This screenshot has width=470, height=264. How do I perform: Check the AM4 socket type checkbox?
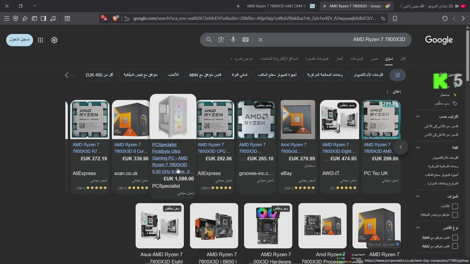(455, 238)
